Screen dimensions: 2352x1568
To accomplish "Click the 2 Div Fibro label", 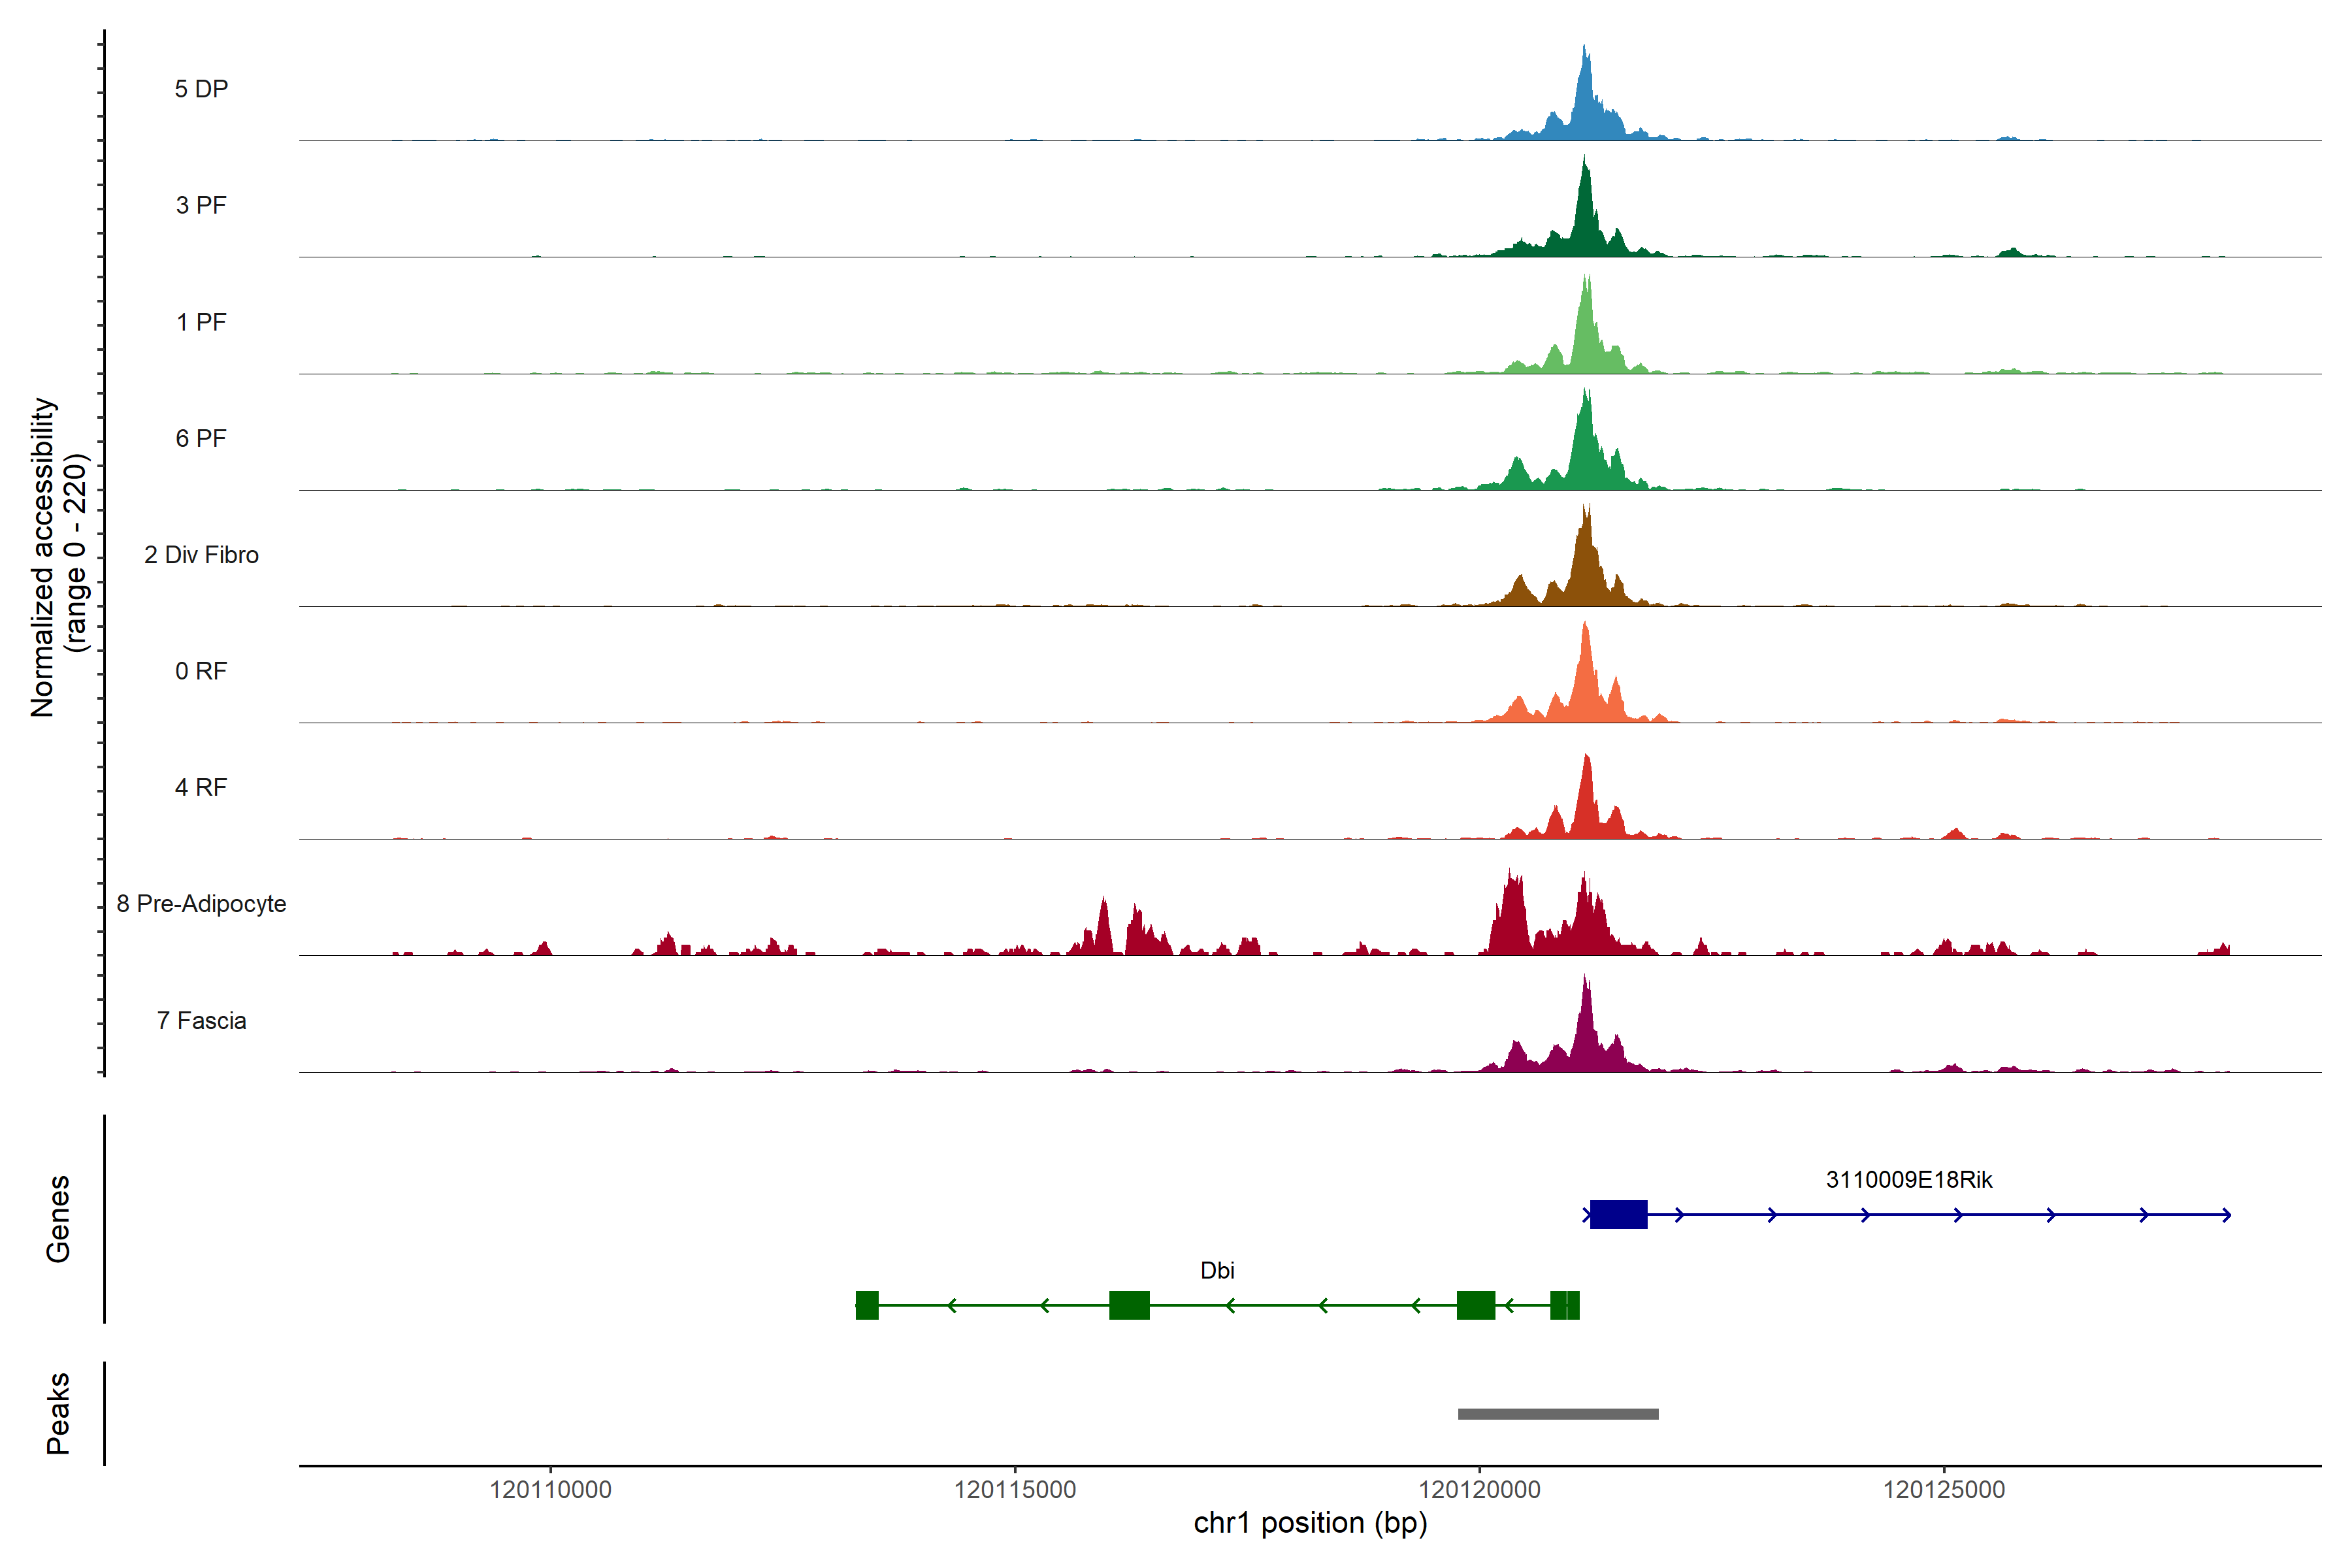I will point(201,554).
